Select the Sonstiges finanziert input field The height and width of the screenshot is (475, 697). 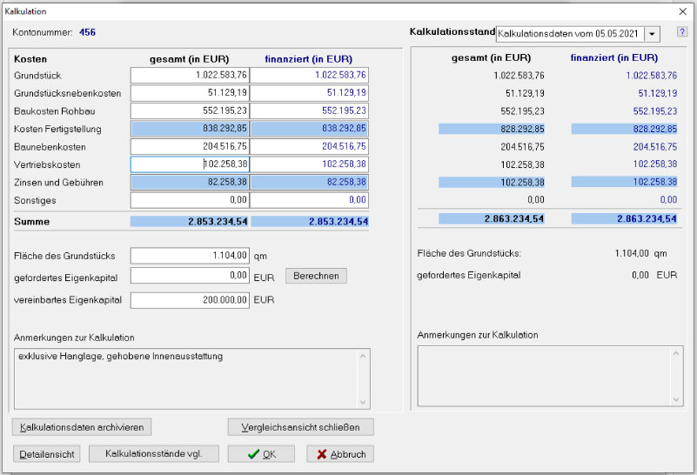tap(311, 199)
